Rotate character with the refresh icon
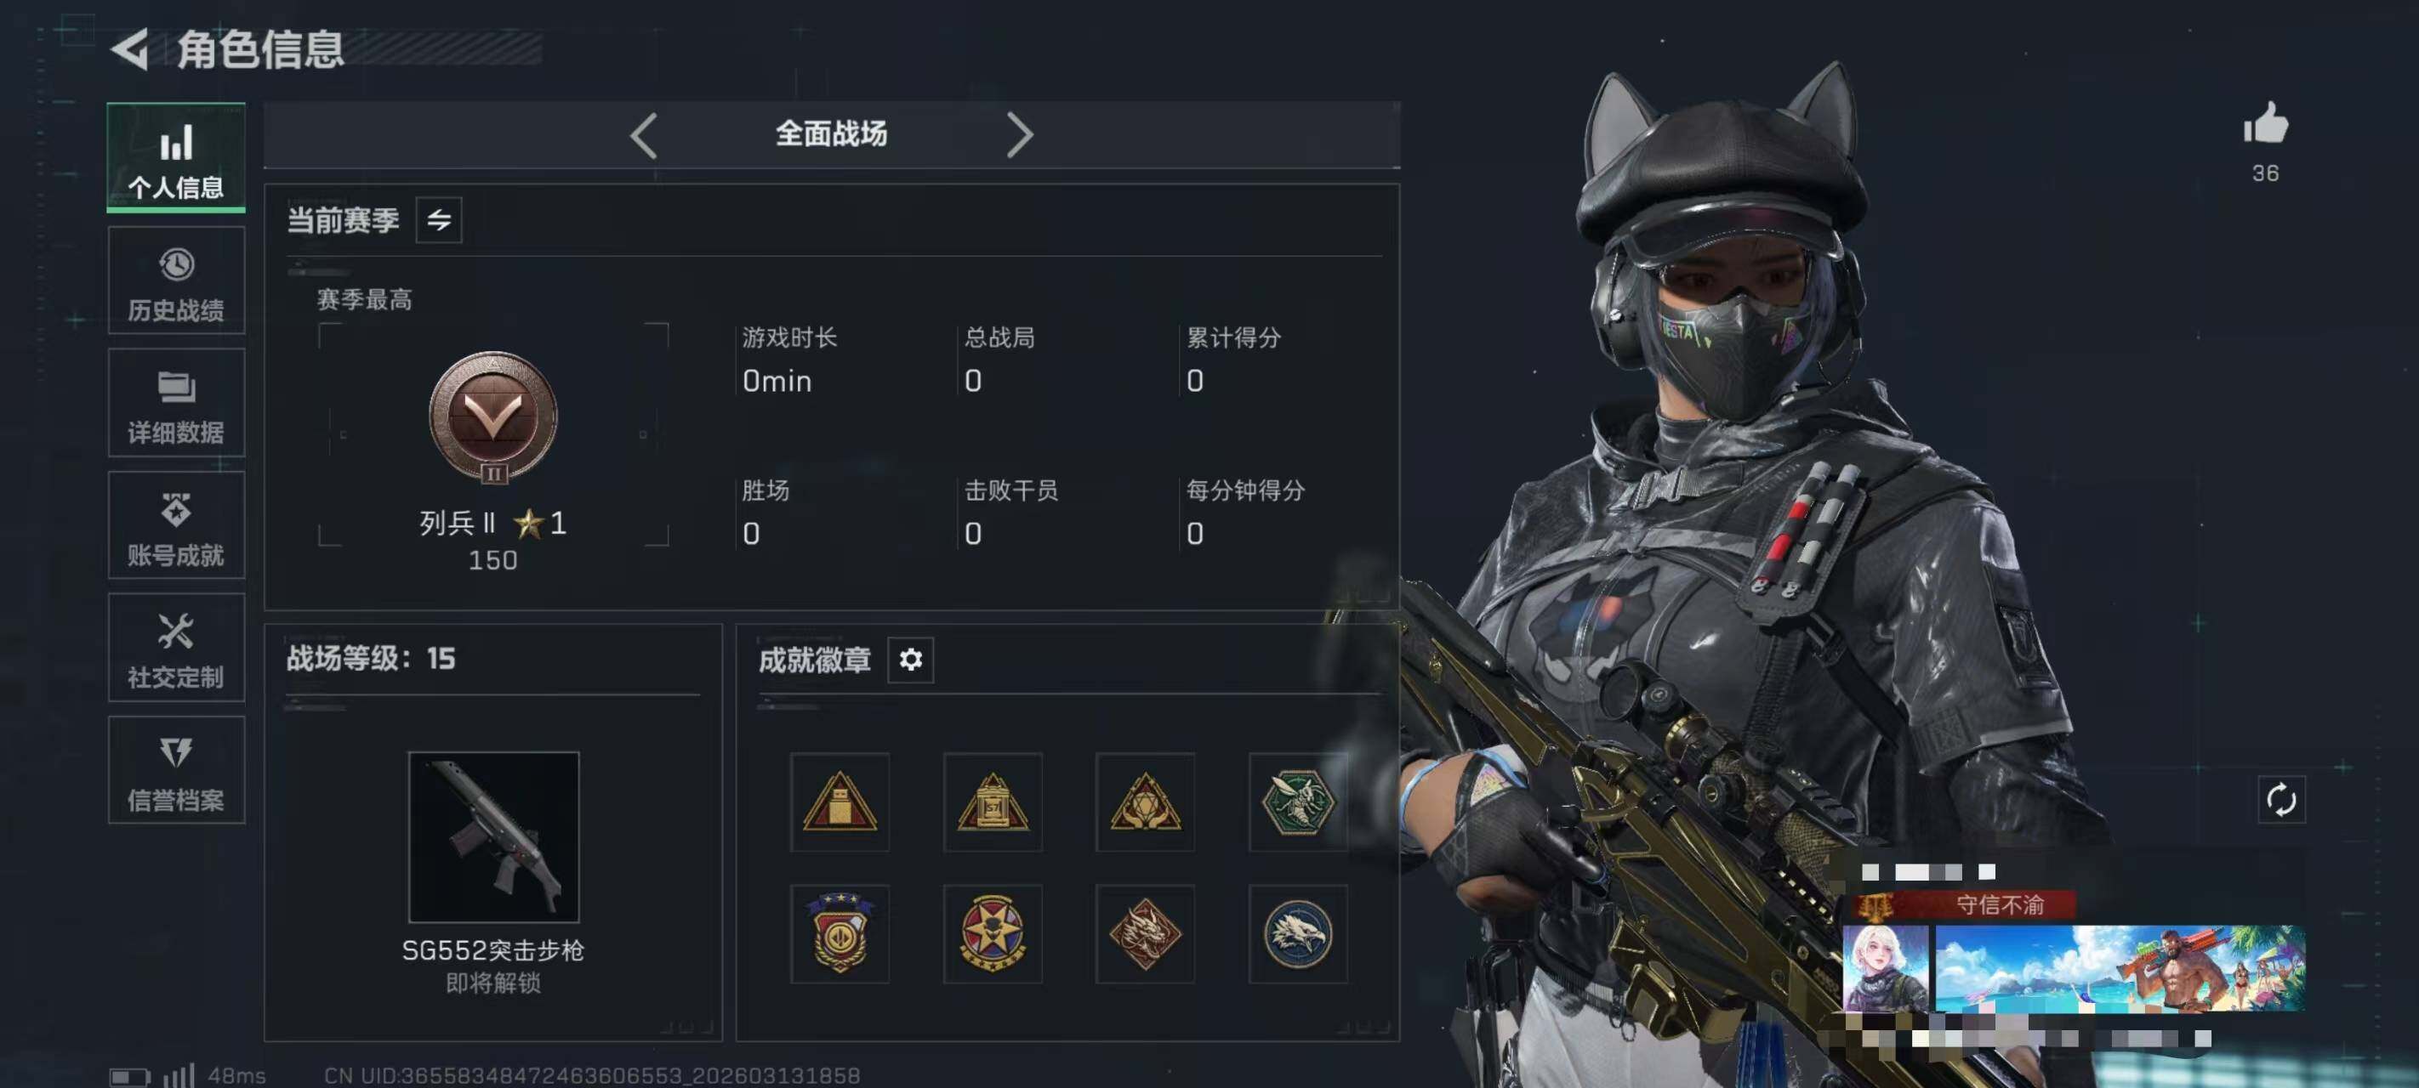 click(2281, 800)
